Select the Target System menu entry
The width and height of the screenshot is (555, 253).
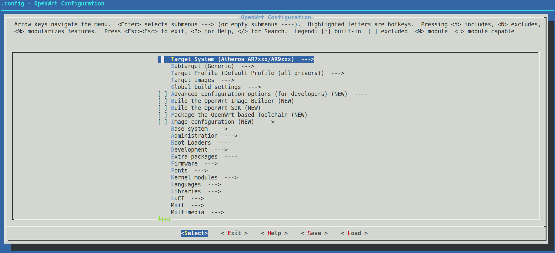[236, 59]
